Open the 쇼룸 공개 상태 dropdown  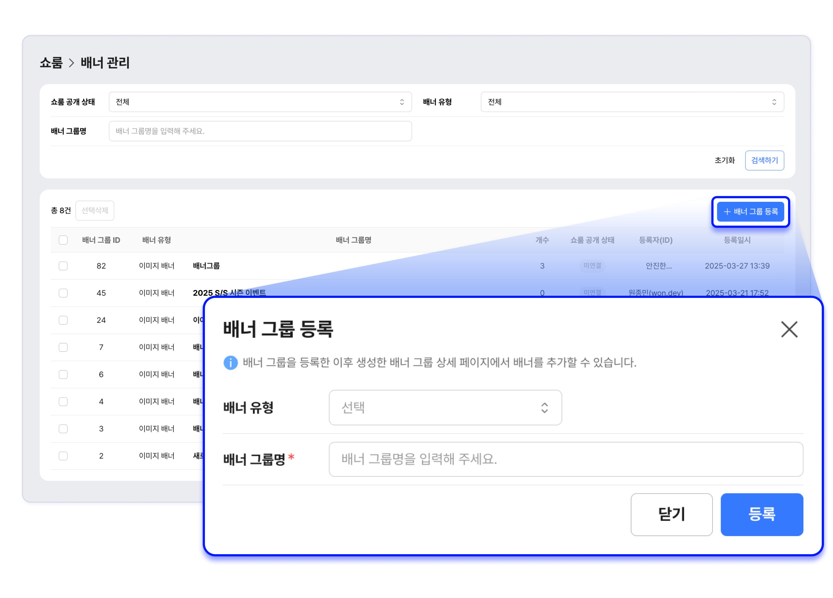[x=260, y=102]
